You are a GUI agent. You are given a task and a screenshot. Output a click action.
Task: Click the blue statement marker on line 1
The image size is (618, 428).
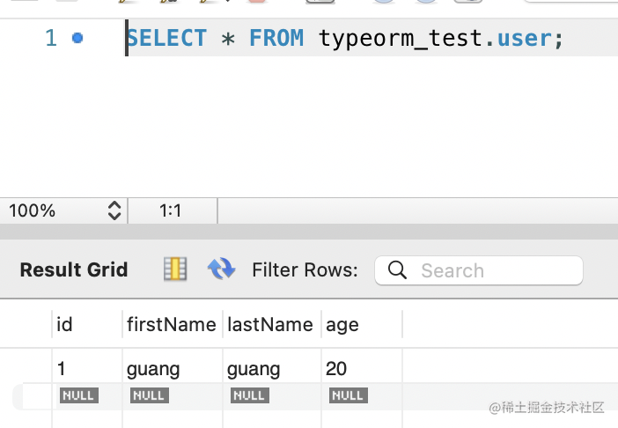(77, 38)
